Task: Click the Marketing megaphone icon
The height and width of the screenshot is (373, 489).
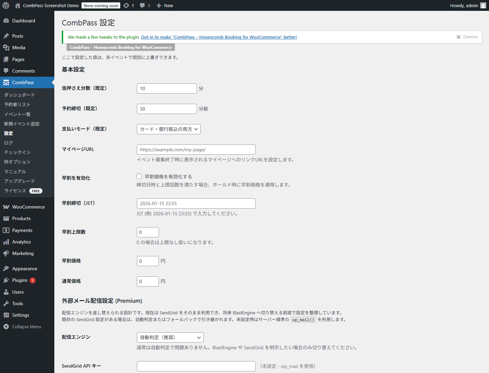Action: [x=6, y=253]
